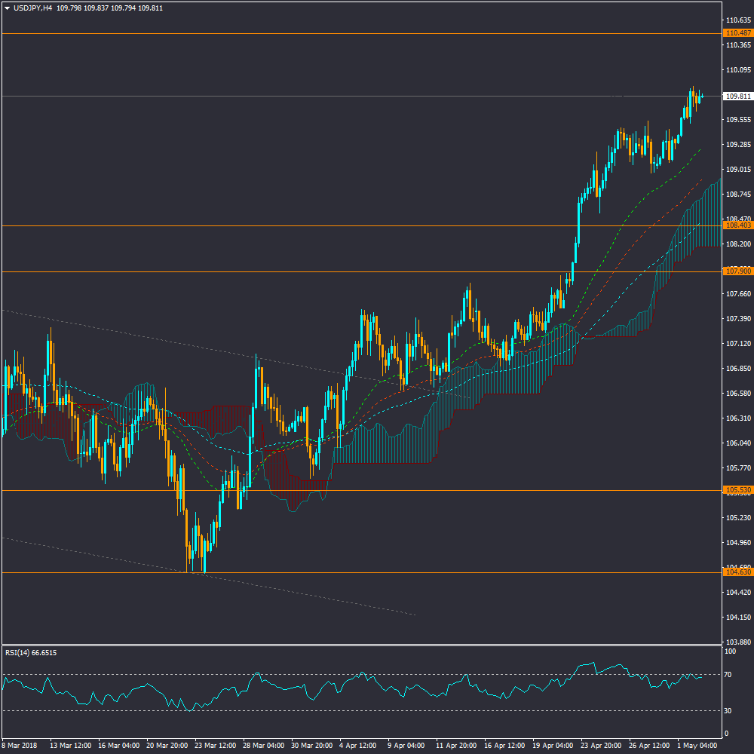Click the 8 Mar 2018 date label
Image resolution: width=754 pixels, height=754 pixels.
click(21, 745)
